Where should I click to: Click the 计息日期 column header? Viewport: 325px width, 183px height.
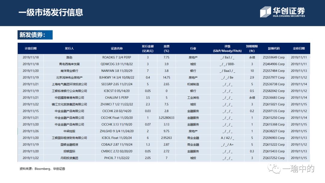31,48
